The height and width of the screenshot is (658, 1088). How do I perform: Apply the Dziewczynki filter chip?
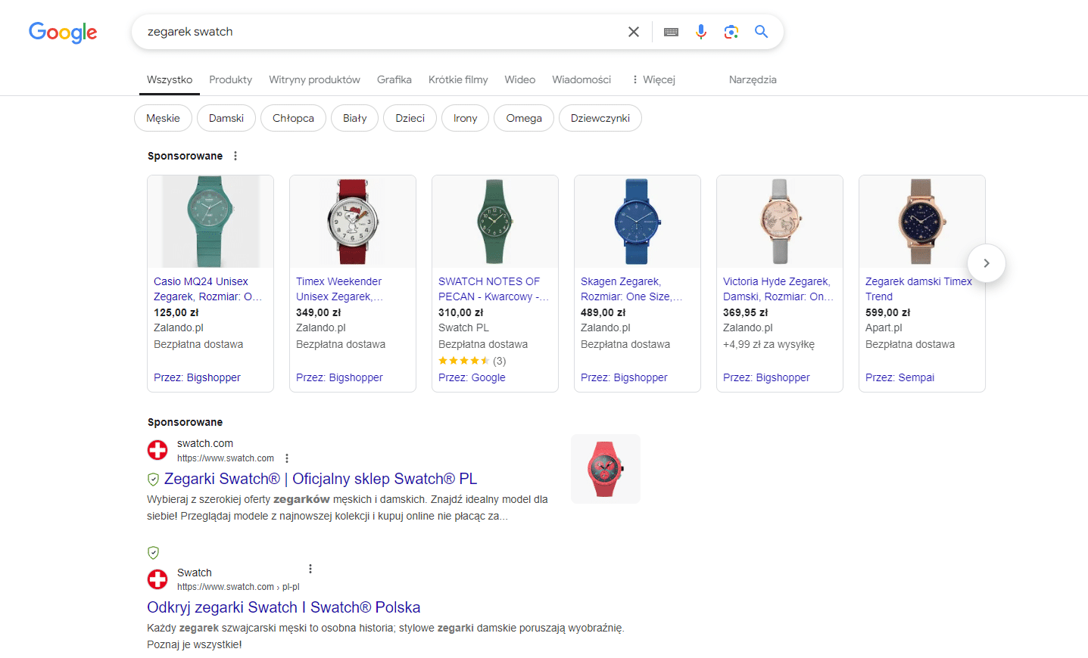600,118
